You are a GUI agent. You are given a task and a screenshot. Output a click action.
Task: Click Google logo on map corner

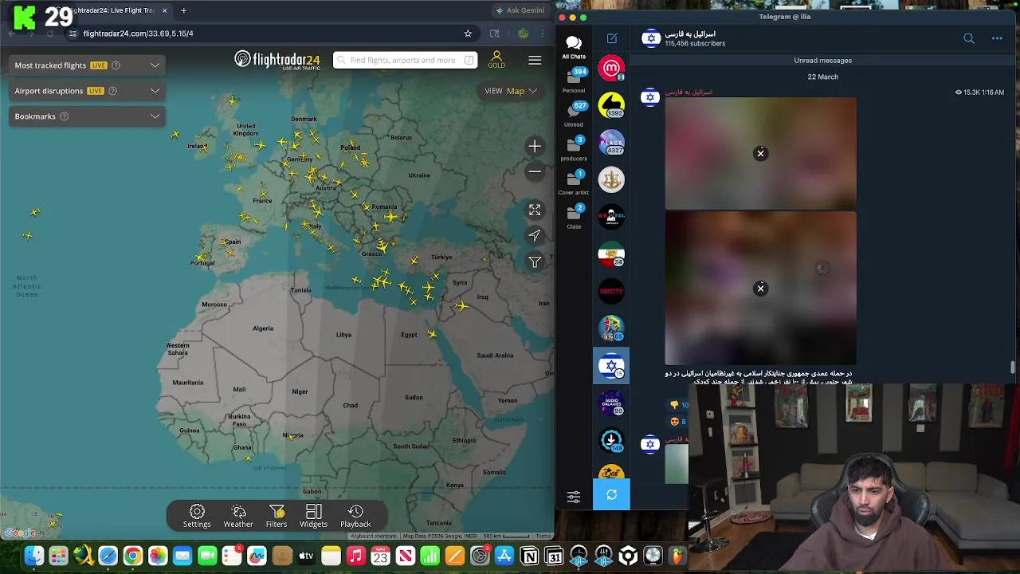[19, 533]
